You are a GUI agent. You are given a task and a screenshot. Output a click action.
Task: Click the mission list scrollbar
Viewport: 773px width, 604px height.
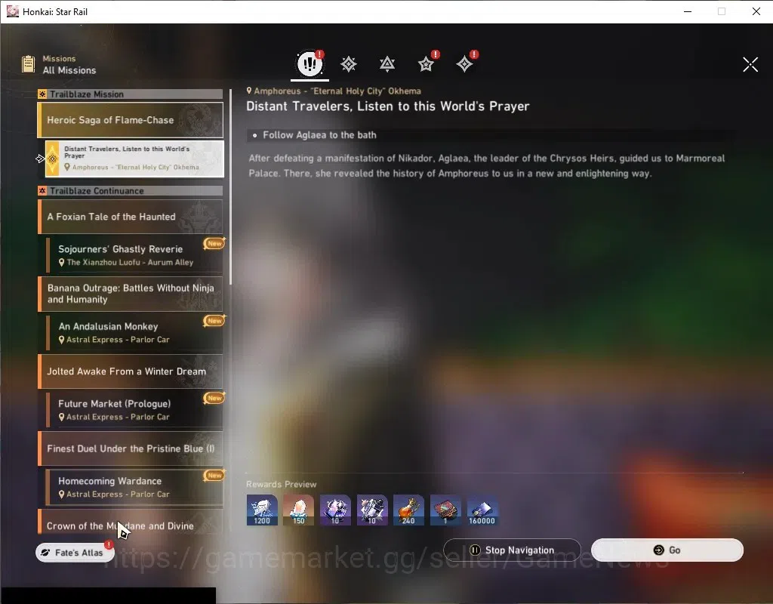tap(230, 187)
